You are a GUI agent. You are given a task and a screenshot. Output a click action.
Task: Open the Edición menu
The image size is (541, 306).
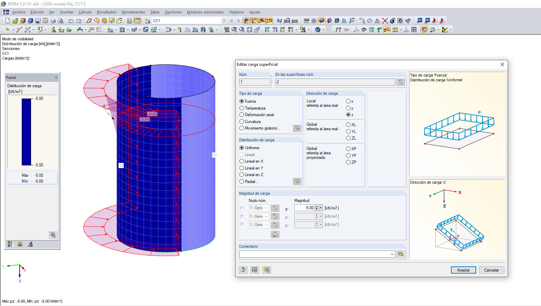[x=37, y=12]
